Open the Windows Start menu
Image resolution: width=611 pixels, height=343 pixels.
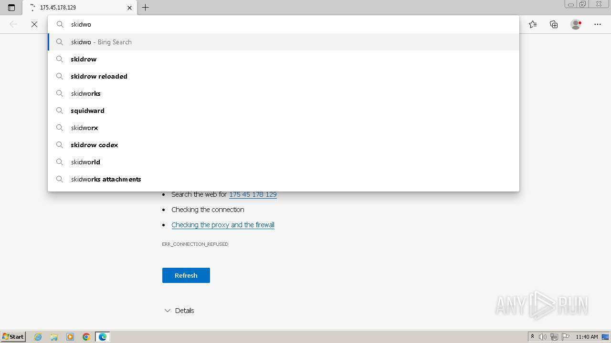coord(13,337)
